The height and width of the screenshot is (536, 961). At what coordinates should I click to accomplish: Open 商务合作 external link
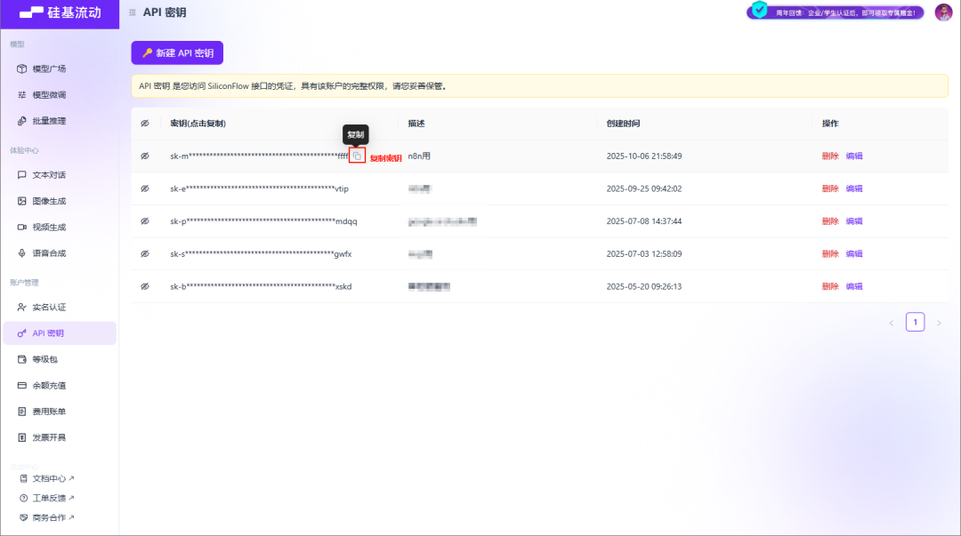point(47,517)
